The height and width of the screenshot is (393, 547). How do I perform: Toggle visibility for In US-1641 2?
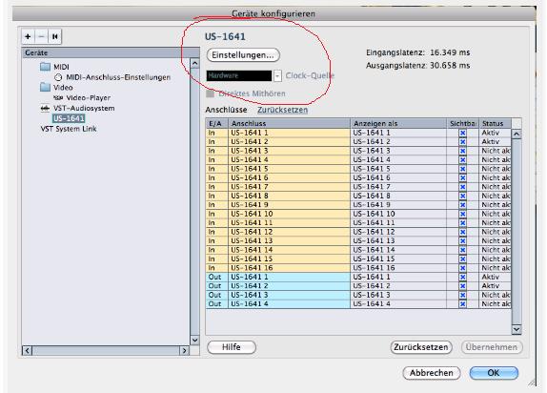coord(462,142)
